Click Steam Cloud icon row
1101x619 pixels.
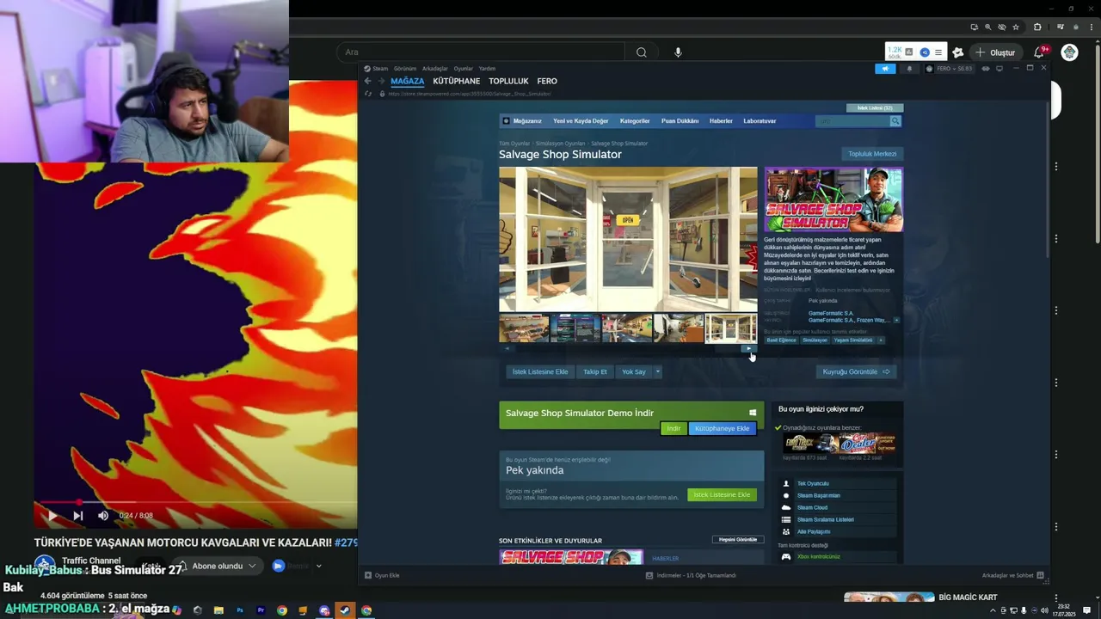pyautogui.click(x=837, y=507)
